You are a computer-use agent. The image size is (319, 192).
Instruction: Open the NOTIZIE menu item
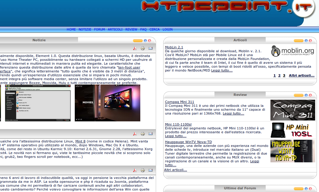point(85,29)
